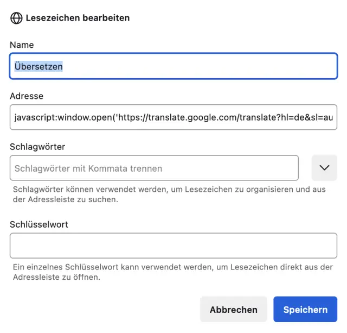Click the 'Schlüsselwort' field label
347x333 pixels.
click(39, 224)
